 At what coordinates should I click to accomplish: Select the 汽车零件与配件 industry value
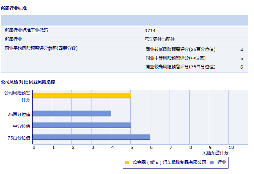pos(159,39)
